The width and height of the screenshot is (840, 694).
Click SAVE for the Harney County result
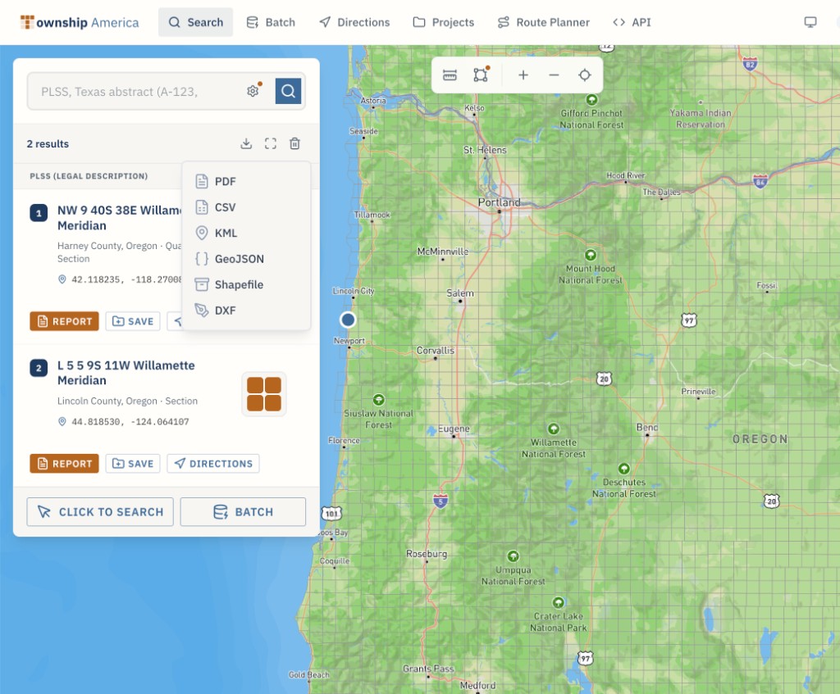[x=133, y=321]
